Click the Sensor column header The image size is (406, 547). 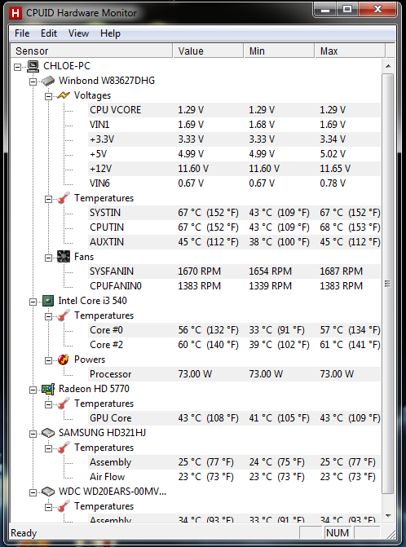[x=92, y=51]
